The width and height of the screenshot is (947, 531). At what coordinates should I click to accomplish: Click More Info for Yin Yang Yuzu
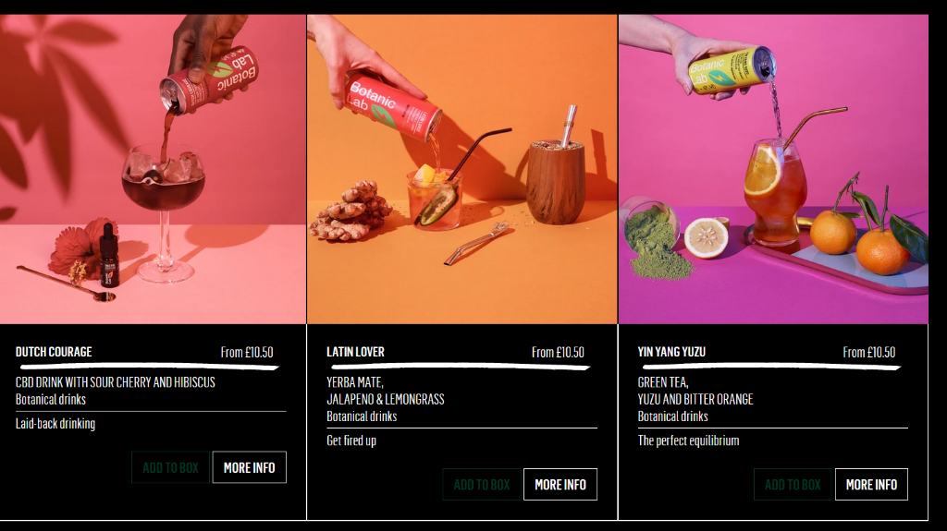click(871, 484)
